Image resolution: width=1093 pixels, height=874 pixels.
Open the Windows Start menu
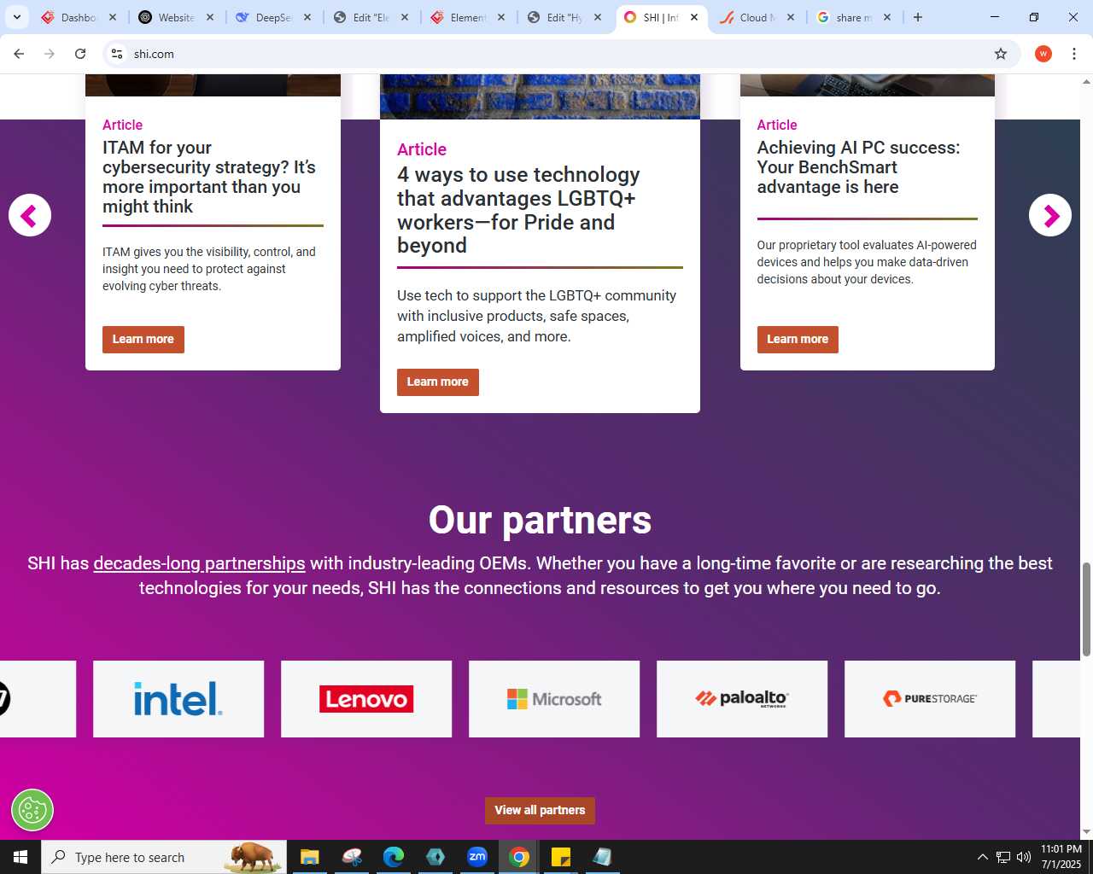[20, 857]
